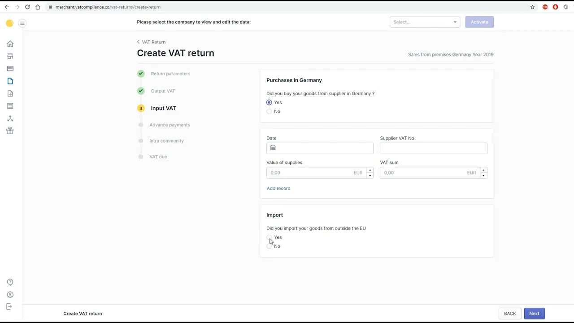
Task: Open the blue document icon in sidebar
Action: [10, 81]
